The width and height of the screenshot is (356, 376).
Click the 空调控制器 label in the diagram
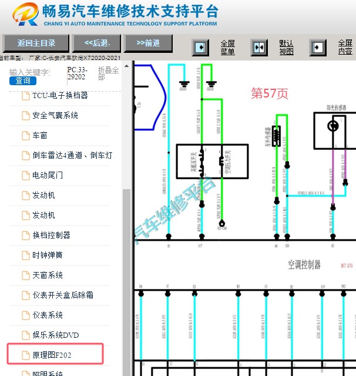[x=304, y=265]
